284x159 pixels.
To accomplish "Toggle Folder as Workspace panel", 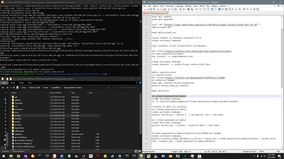I will [236, 9].
